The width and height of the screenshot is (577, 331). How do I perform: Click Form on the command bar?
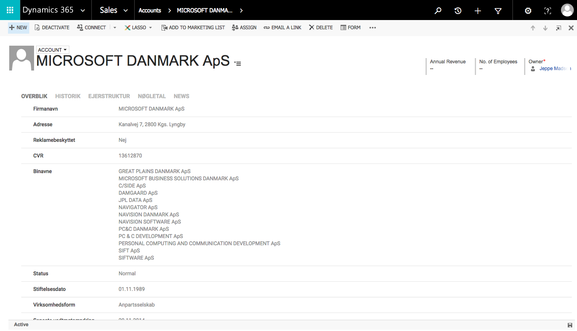351,28
